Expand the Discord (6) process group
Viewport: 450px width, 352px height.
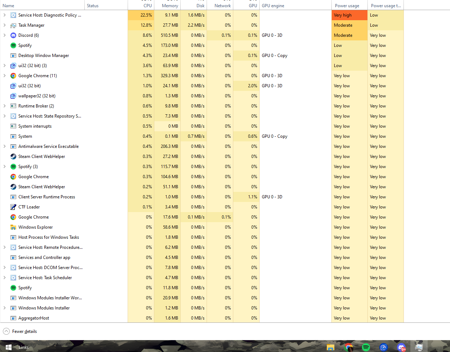pyautogui.click(x=4, y=35)
